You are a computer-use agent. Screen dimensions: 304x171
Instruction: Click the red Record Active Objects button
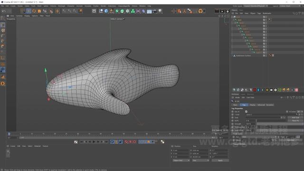(126, 142)
